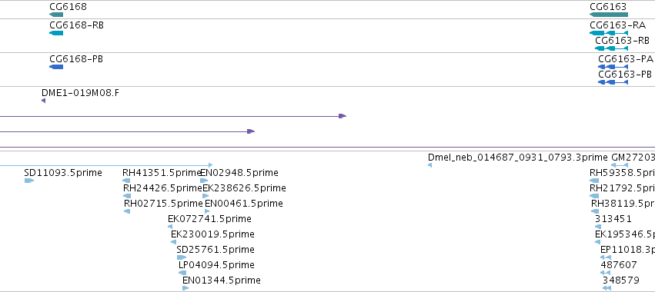Select the CG6163-RA transcript glyph
The image size is (655, 292).
pos(609,33)
